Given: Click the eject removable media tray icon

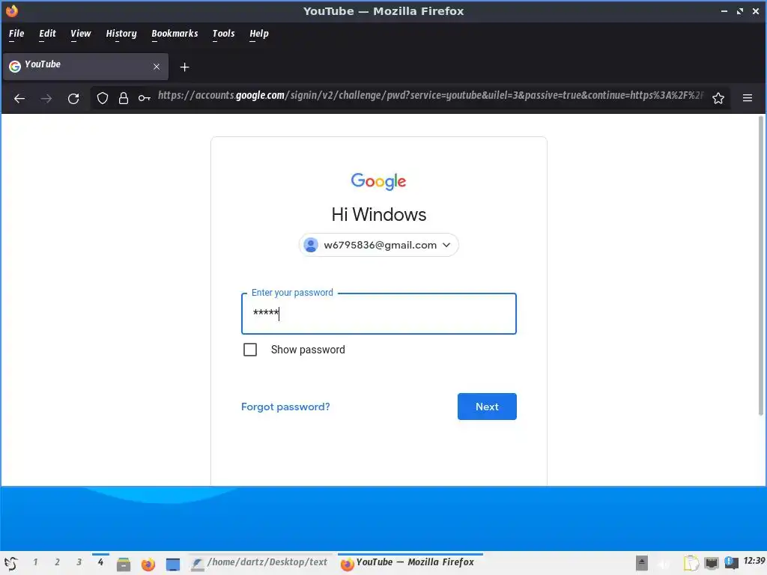Looking at the screenshot, I should pos(641,563).
